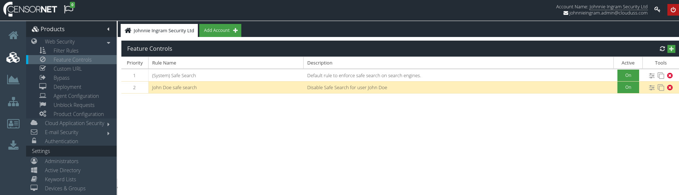Delete the (System) Safe Search rule

pyautogui.click(x=670, y=76)
